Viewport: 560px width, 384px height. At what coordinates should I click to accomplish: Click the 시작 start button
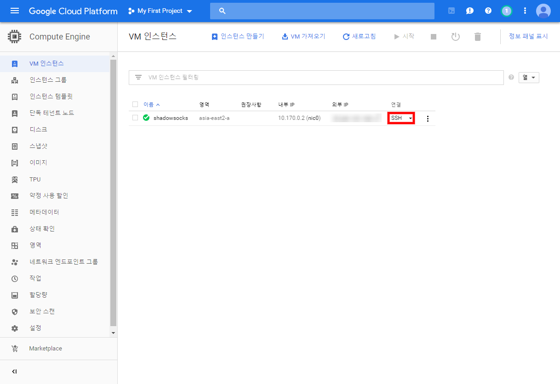point(404,36)
